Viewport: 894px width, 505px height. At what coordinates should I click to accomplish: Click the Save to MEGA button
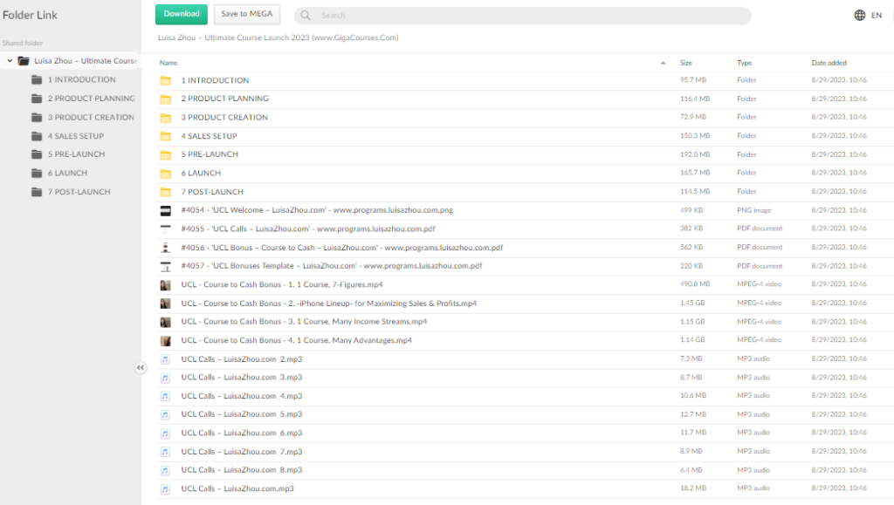[247, 14]
